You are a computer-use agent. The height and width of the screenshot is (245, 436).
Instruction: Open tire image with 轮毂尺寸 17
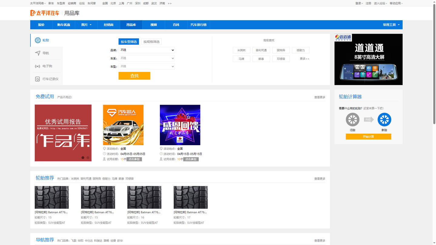[191, 197]
